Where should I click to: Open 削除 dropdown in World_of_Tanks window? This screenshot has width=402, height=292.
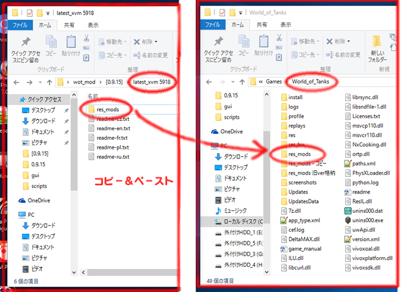click(x=338, y=41)
